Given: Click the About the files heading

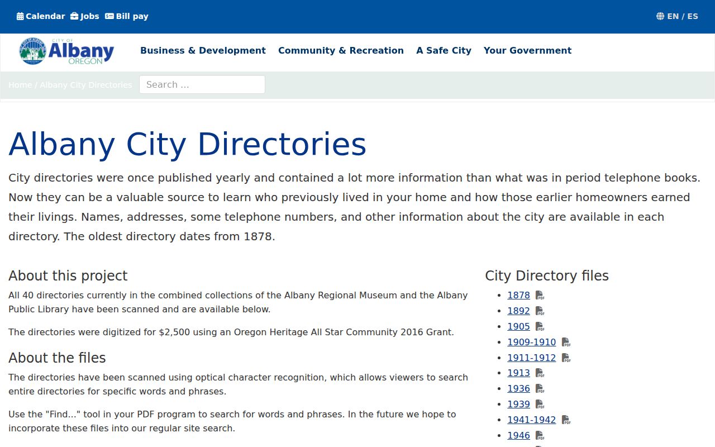Looking at the screenshot, I should [57, 358].
